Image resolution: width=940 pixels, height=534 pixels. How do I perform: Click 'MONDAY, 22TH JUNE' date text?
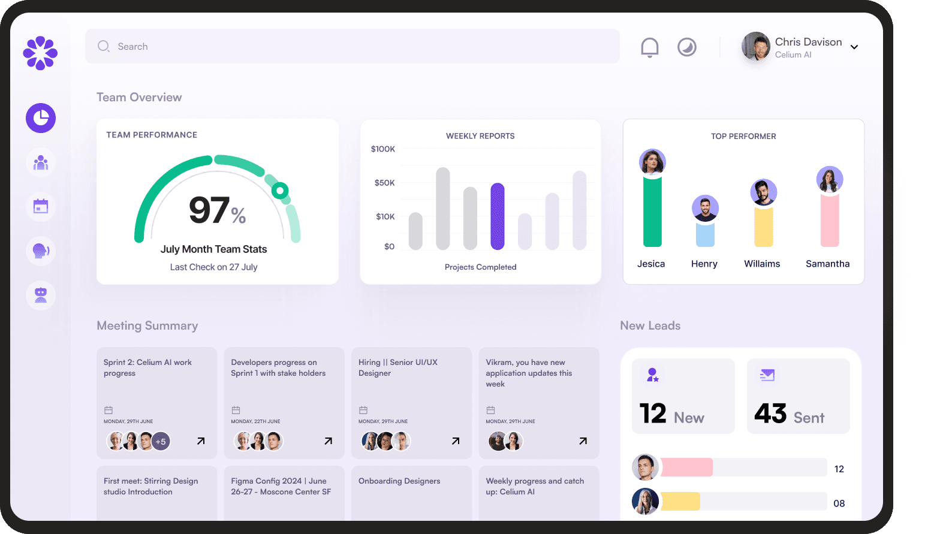tap(255, 421)
